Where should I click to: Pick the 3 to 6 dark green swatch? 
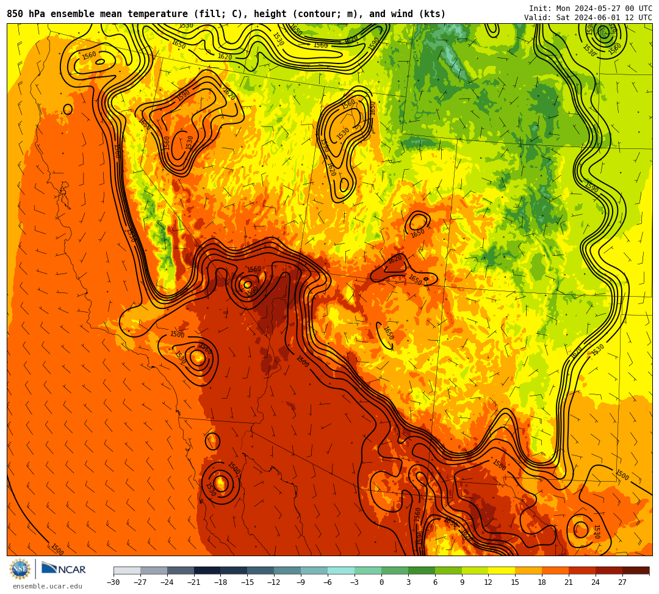422,570
